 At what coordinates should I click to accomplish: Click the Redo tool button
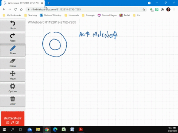click(x=13, y=37)
